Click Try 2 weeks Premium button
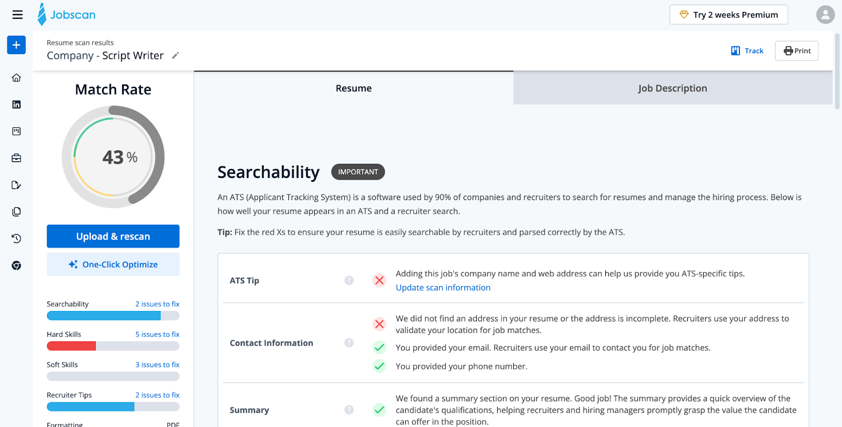 click(728, 15)
